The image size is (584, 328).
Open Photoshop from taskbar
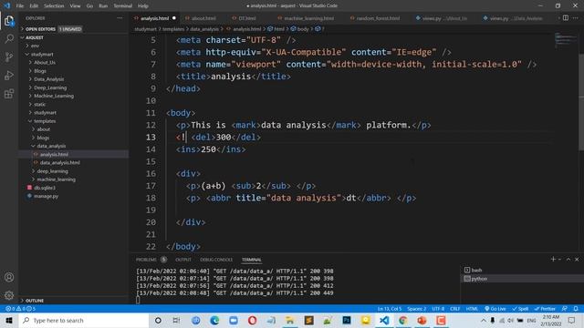[x=347, y=320]
